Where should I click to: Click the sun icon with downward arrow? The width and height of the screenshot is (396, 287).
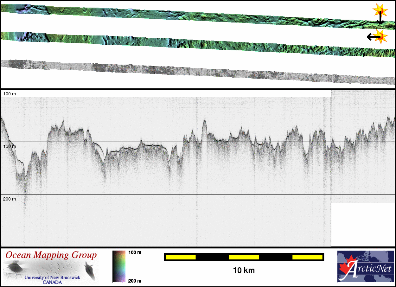[x=380, y=12]
